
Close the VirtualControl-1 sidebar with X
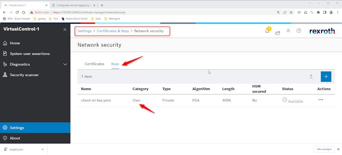65,29
